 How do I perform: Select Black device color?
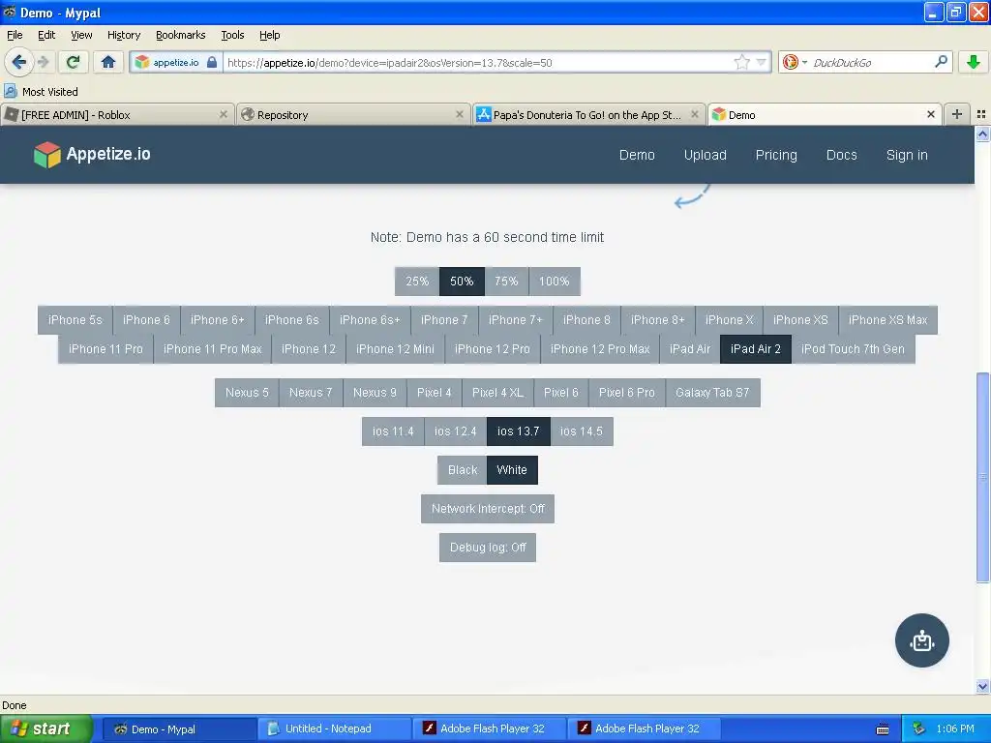462,470
